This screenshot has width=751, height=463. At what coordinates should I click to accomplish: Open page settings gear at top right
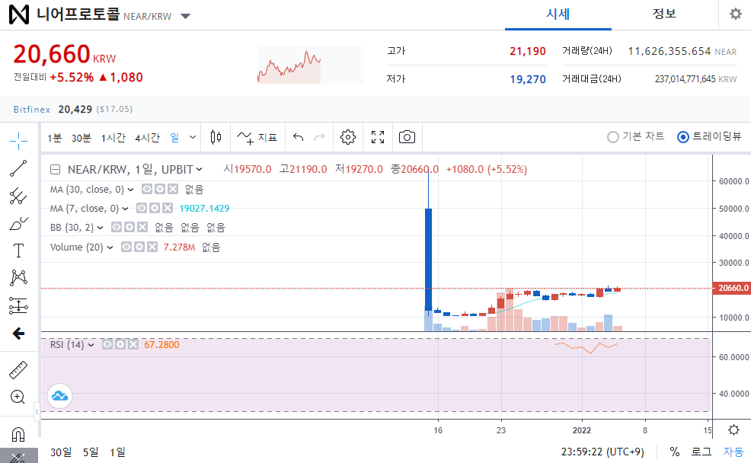736,14
